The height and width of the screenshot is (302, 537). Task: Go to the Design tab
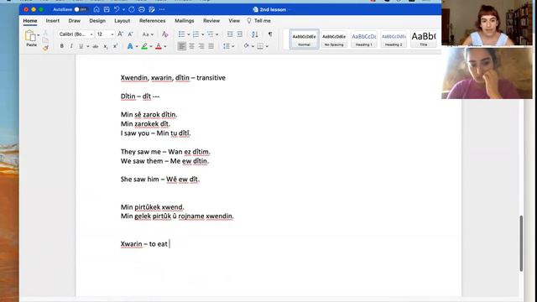(97, 21)
